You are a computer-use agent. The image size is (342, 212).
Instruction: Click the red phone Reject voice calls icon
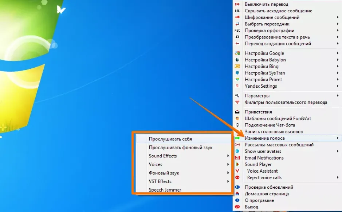pos(237,177)
